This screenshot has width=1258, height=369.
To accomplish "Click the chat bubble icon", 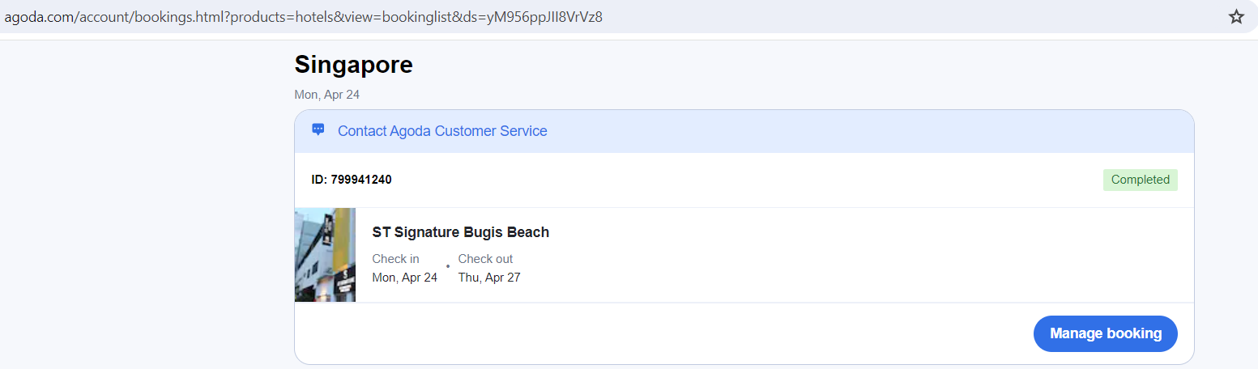I will coord(318,130).
